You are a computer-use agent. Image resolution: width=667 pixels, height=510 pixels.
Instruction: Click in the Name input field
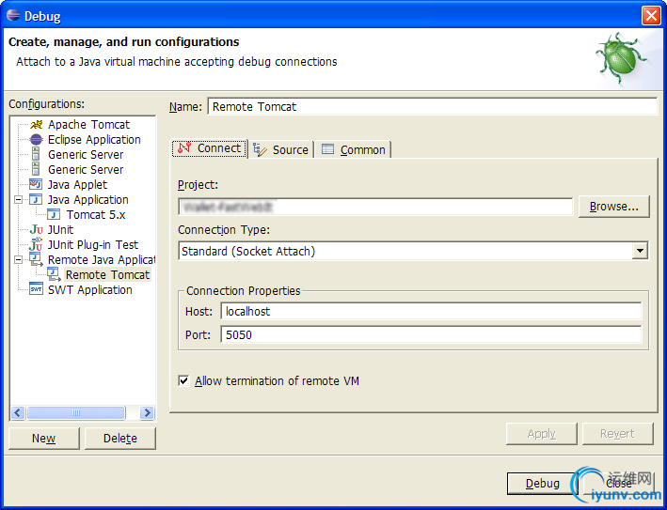pyautogui.click(x=433, y=106)
